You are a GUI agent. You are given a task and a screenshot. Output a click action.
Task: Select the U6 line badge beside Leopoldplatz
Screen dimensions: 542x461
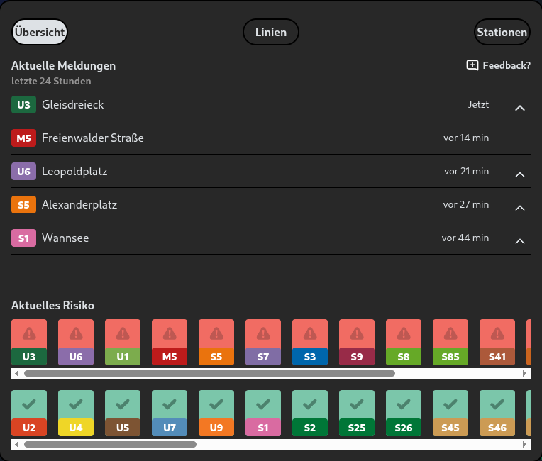pos(23,172)
